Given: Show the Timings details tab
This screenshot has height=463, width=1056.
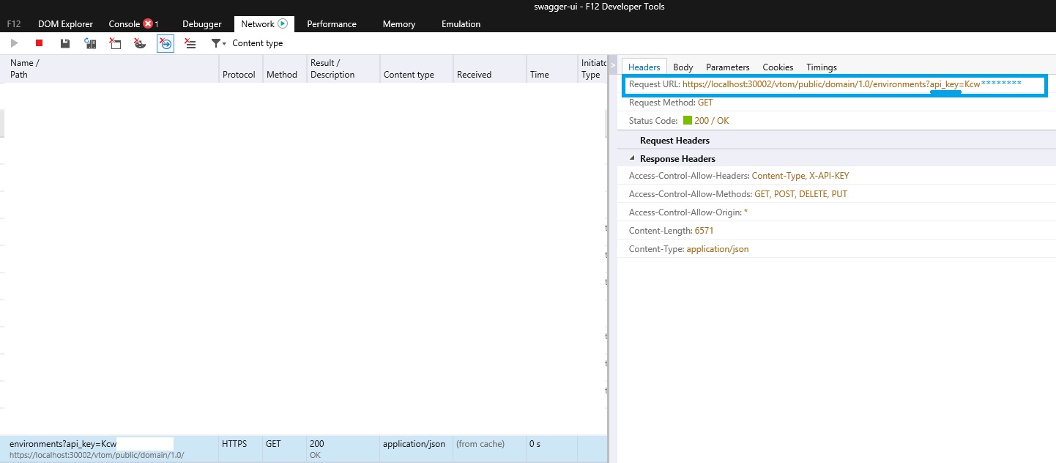Looking at the screenshot, I should (822, 67).
